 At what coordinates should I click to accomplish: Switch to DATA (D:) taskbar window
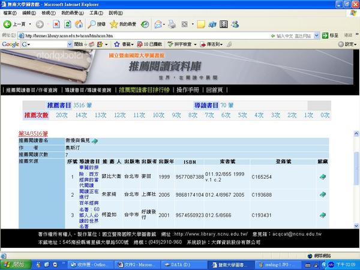click(184, 265)
